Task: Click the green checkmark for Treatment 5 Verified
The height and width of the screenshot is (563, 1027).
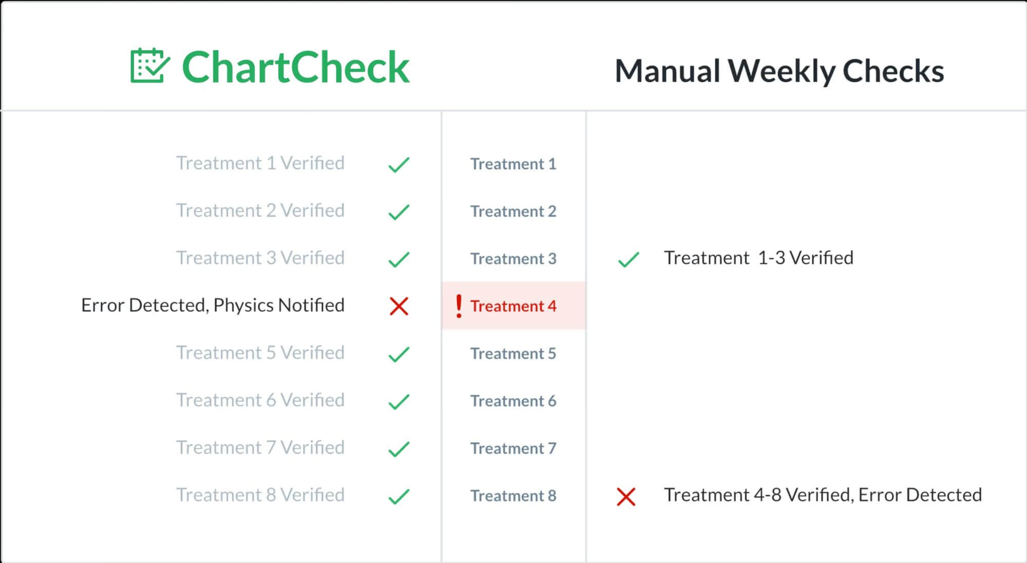Action: pos(398,354)
